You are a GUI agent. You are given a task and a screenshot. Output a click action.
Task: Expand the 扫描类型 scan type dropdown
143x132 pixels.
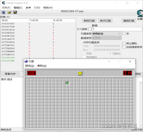pos(107,33)
